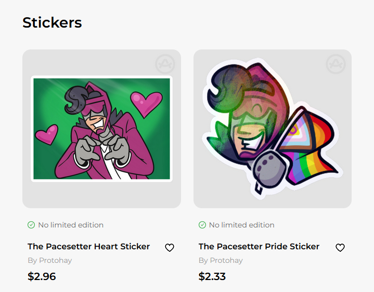This screenshot has width=374, height=292.
Task: Click the small pink heart in Heart Sticker artwork
Action: point(46,135)
